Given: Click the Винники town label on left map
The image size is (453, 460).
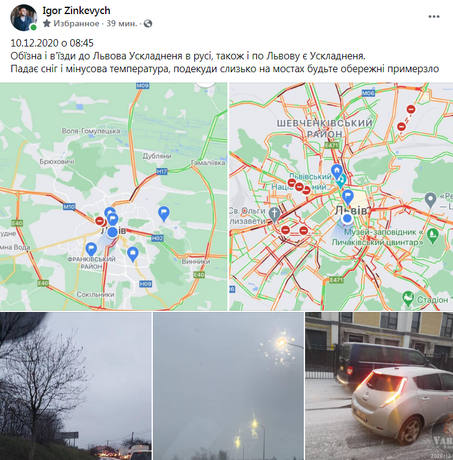Looking at the screenshot, I should pos(196,261).
